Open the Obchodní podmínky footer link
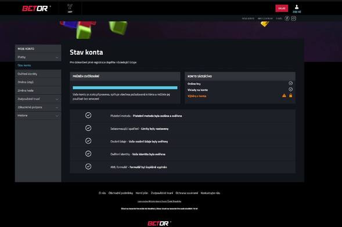The image size is (342, 227). click(x=121, y=193)
